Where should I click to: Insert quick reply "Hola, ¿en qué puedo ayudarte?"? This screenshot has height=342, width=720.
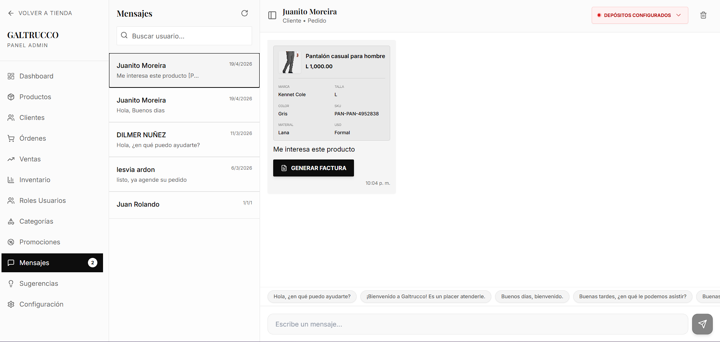click(x=312, y=297)
